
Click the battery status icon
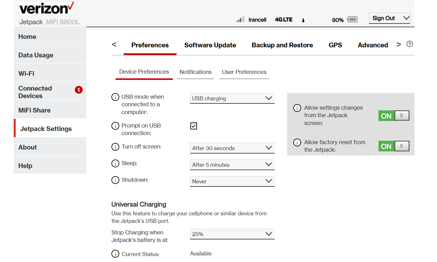pos(352,20)
